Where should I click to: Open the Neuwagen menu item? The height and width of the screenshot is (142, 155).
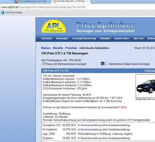pos(62,38)
